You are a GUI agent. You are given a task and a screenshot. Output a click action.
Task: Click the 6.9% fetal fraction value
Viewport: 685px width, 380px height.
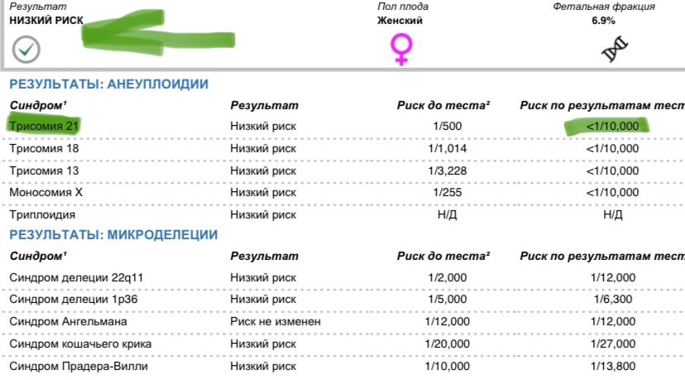tap(603, 21)
